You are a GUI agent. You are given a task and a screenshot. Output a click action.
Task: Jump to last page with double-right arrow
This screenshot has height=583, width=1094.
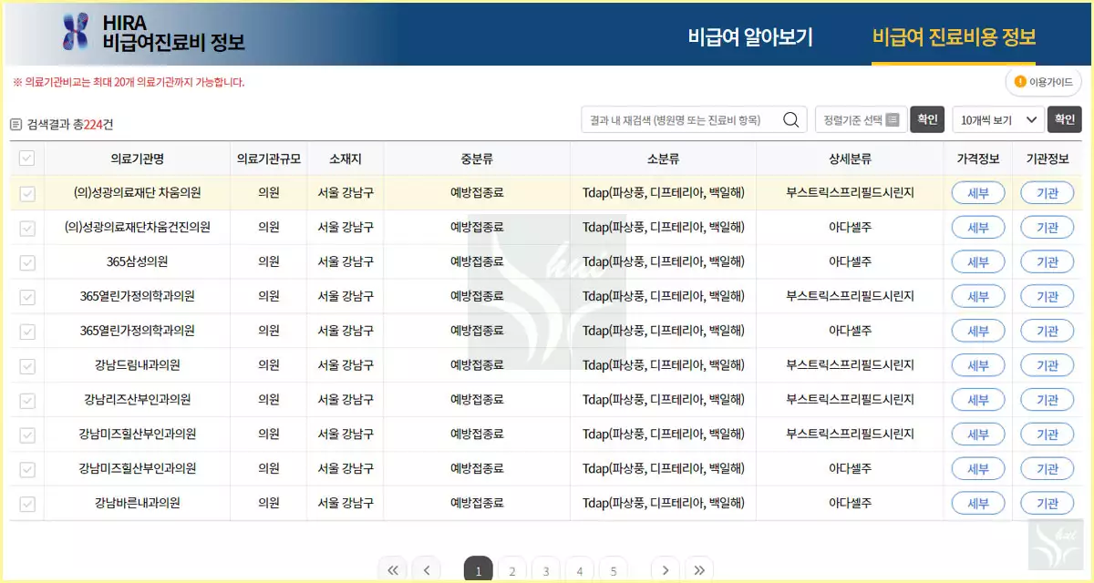tap(698, 569)
